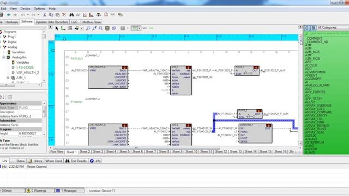Open the dropdown arrow next to the hat icon
This screenshot has height=196, width=349.
pos(82,28)
